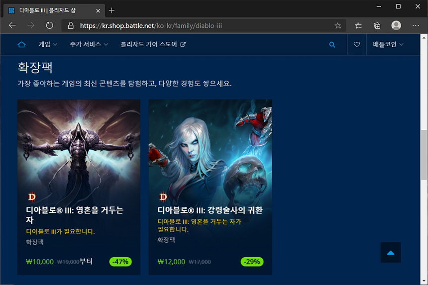
Task: Click the Diablo logo on 강령술사의 귀환 card
Action: pos(163,196)
